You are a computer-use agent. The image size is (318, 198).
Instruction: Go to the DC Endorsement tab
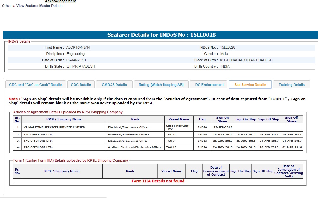(209, 85)
